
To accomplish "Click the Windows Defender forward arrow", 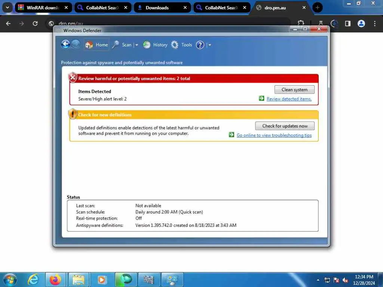I will pyautogui.click(x=76, y=44).
